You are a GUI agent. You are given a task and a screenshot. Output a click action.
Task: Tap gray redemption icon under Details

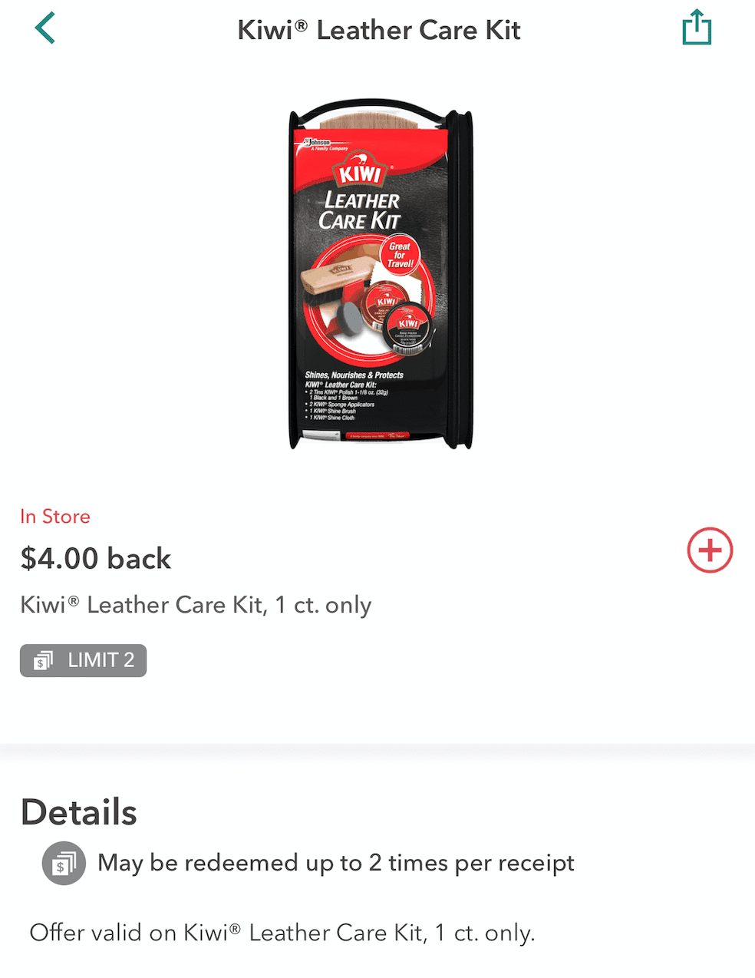pos(64,864)
